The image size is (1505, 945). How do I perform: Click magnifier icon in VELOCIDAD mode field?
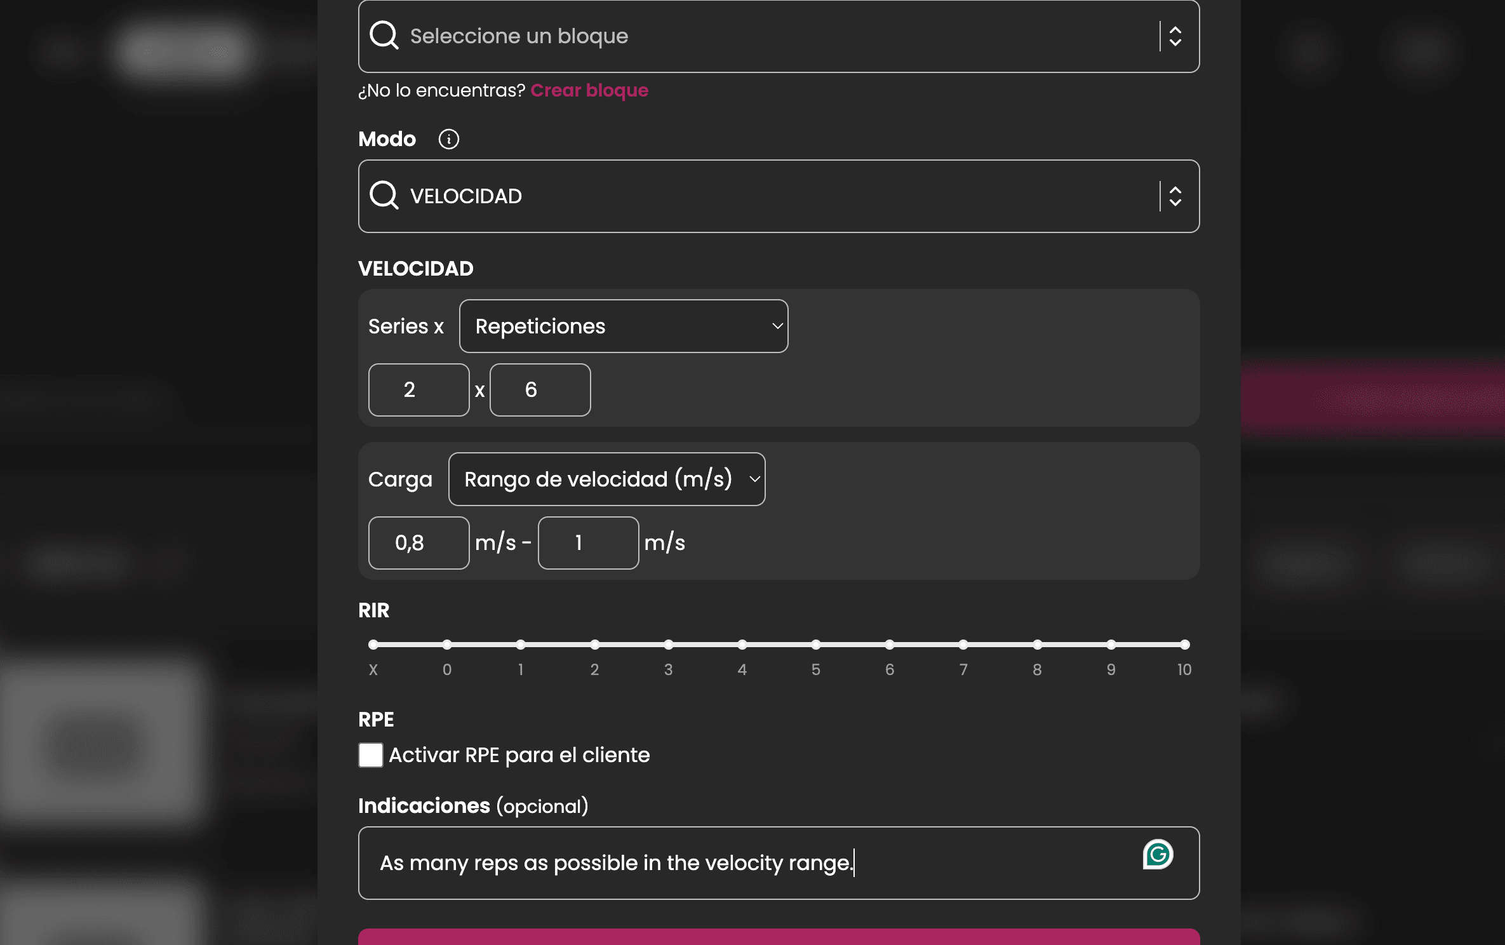click(384, 196)
